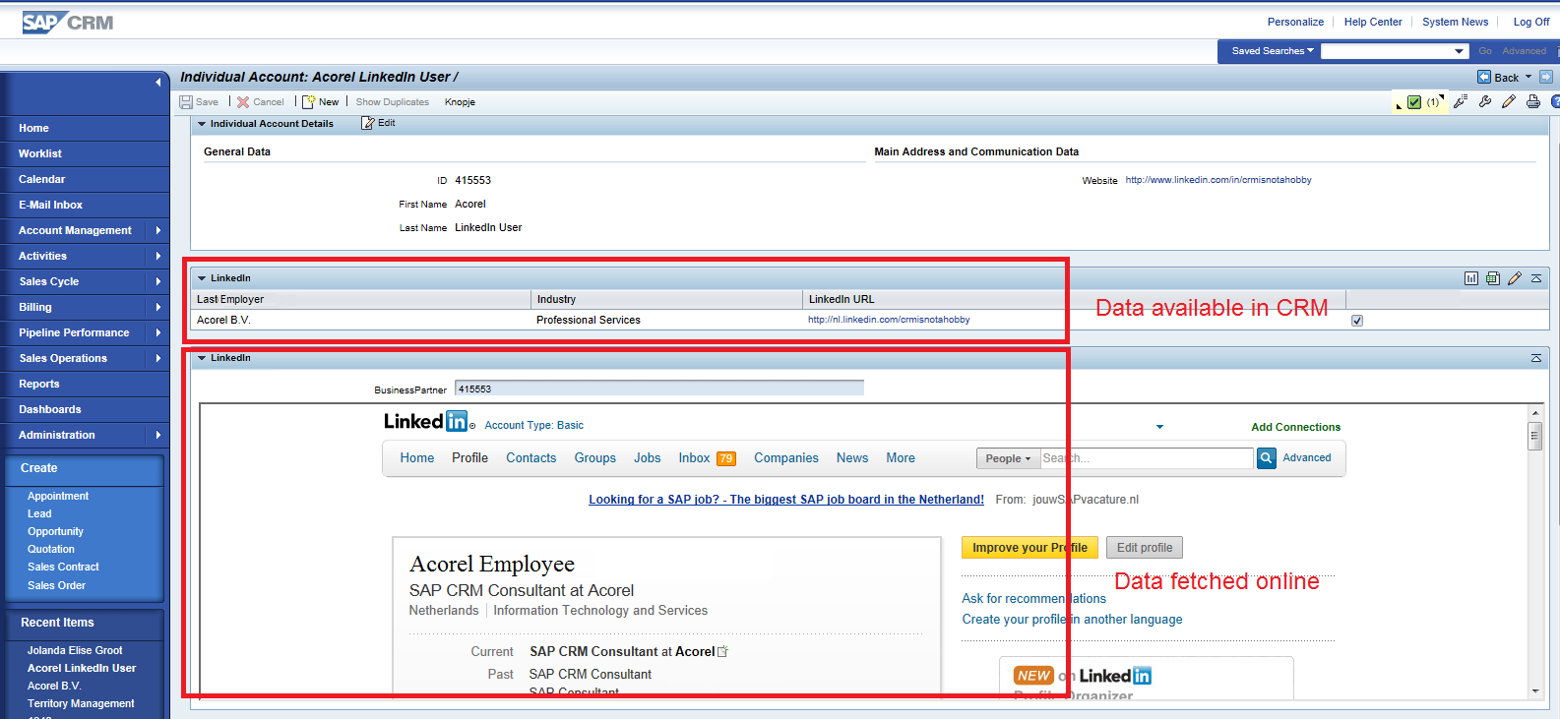Click the Edit profile button
Screen dimensions: 1560x719
coord(1145,548)
